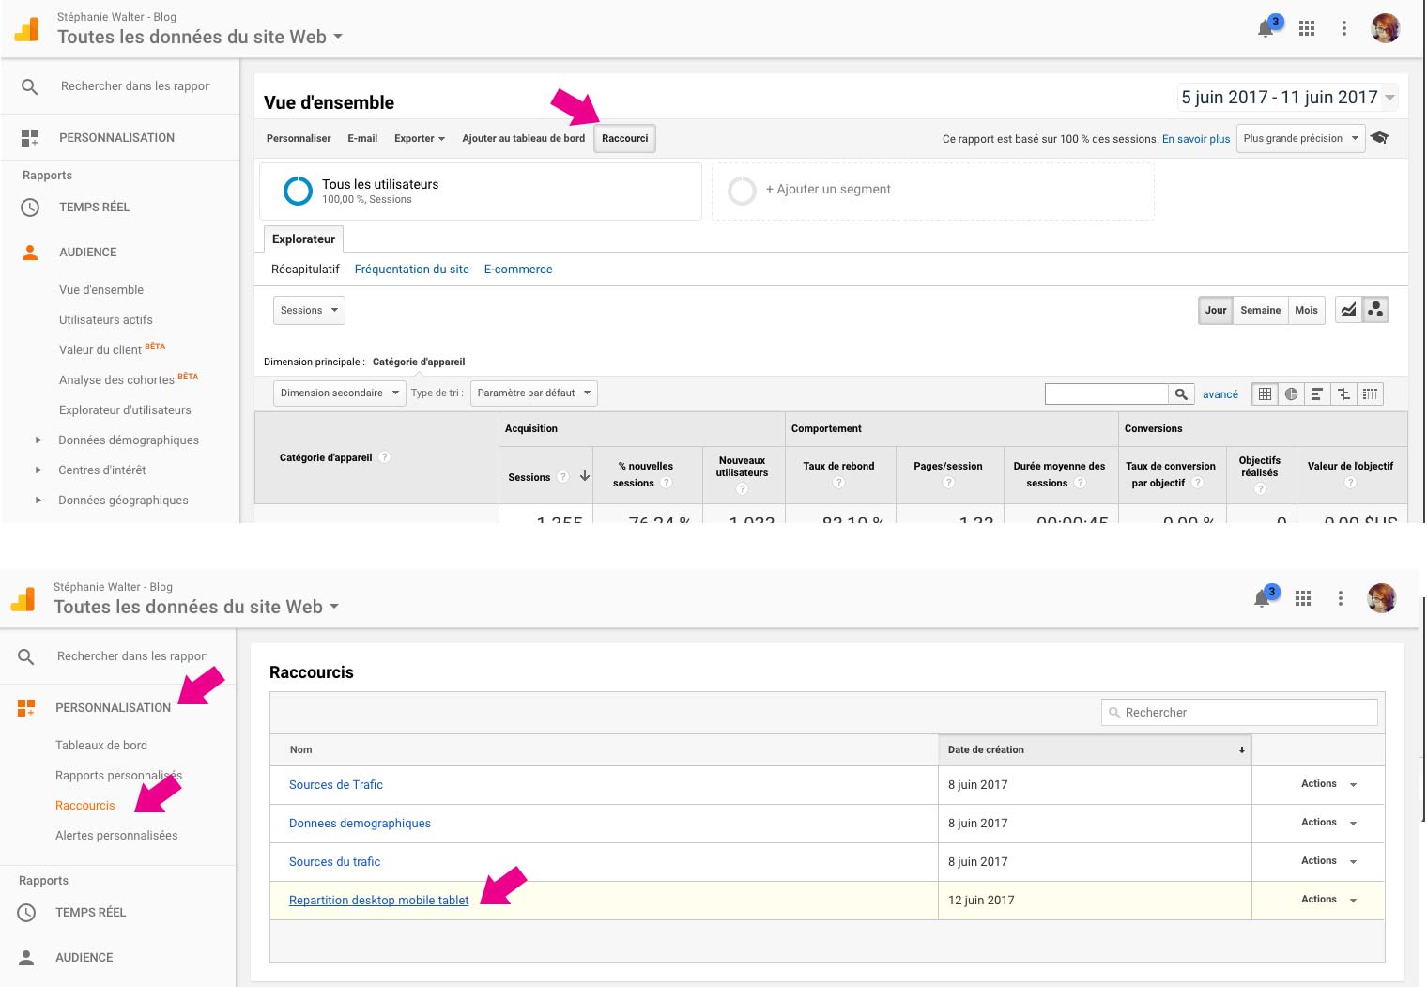Viewport: 1427px width, 987px height.
Task: Click the Raccourci button
Action: 624,138
